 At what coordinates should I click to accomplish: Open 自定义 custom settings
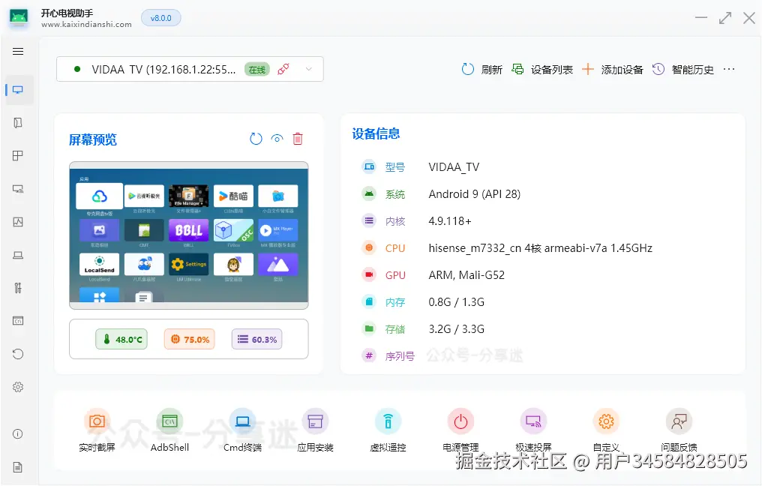click(x=606, y=430)
